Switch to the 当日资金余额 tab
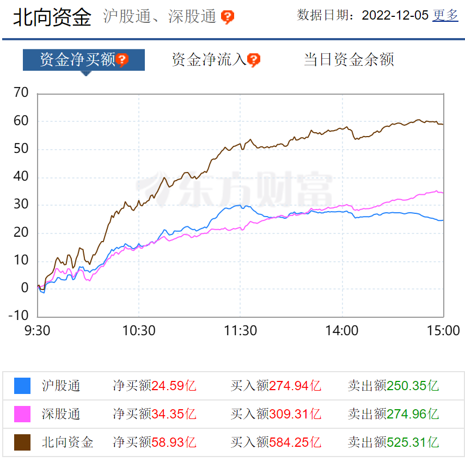The height and width of the screenshot is (462, 465). tap(348, 59)
